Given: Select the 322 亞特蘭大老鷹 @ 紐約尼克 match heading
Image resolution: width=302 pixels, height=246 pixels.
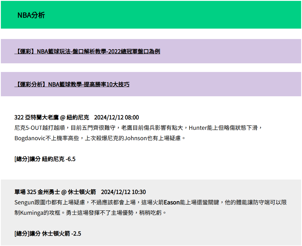Looking at the screenshot, I should point(77,117).
